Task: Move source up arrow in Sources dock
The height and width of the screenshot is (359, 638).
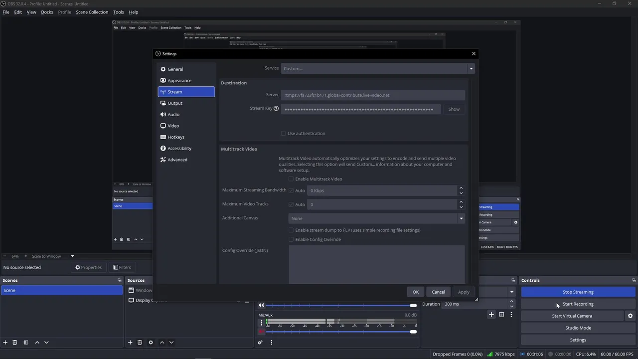Action: click(x=162, y=343)
